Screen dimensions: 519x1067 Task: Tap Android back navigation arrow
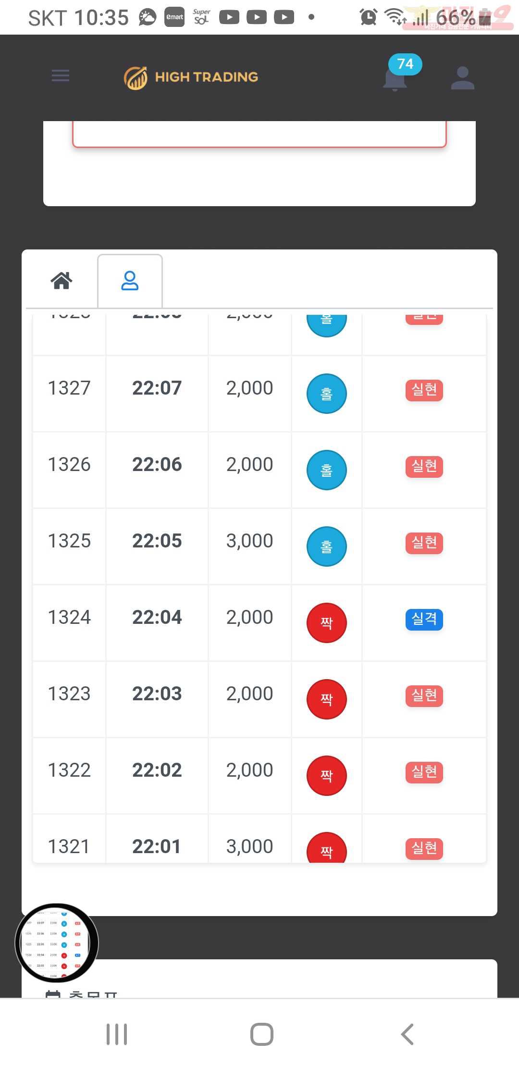click(407, 1034)
